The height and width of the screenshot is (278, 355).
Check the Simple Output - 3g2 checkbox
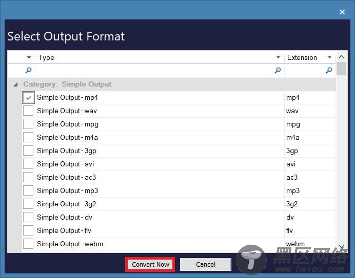click(x=28, y=204)
